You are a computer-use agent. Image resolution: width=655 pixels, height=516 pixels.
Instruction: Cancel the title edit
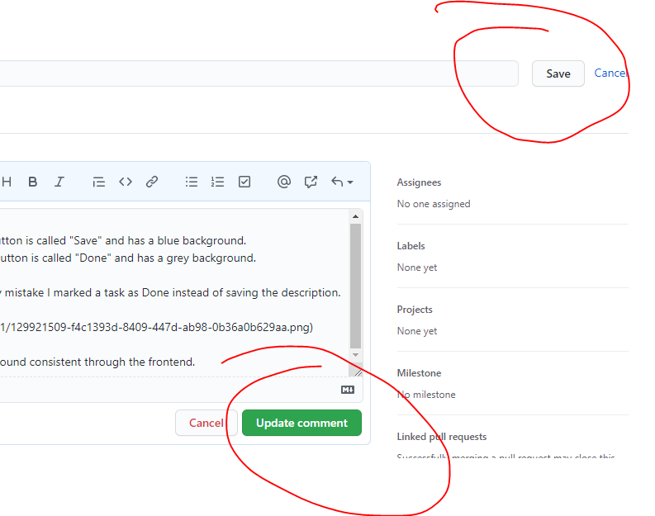click(610, 73)
